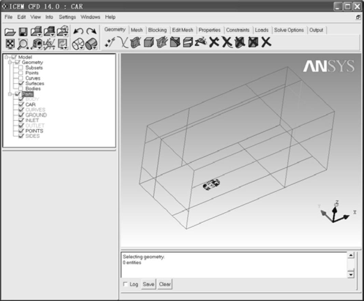
Task: Click the Save Project floppy disk icon
Action: [x=23, y=32]
